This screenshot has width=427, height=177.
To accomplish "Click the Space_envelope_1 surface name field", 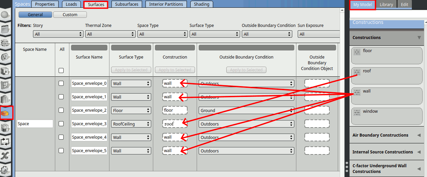I will [89, 97].
